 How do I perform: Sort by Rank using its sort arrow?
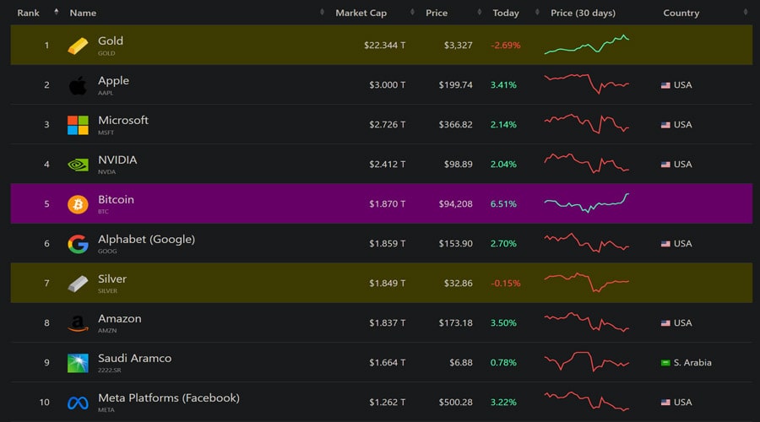click(x=57, y=12)
